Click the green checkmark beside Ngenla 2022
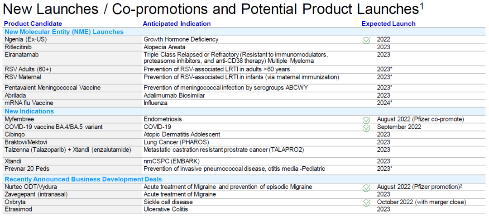This screenshot has width=489, height=216. tap(366, 40)
